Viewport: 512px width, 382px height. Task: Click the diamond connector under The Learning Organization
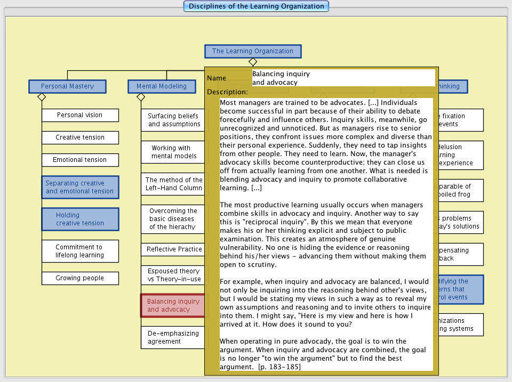click(253, 62)
